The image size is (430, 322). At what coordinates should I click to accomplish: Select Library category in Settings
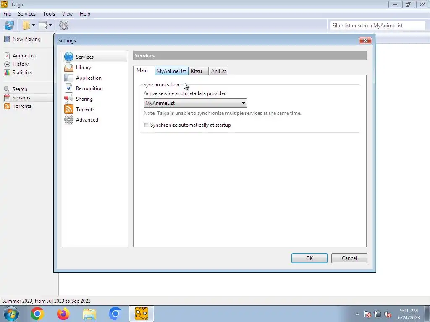[x=95, y=68]
